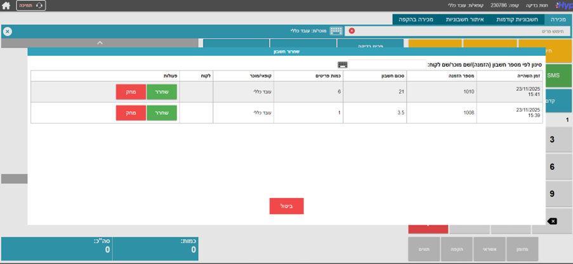Delete suspended order 1008
This screenshot has width=573, height=264.
[x=131, y=113]
